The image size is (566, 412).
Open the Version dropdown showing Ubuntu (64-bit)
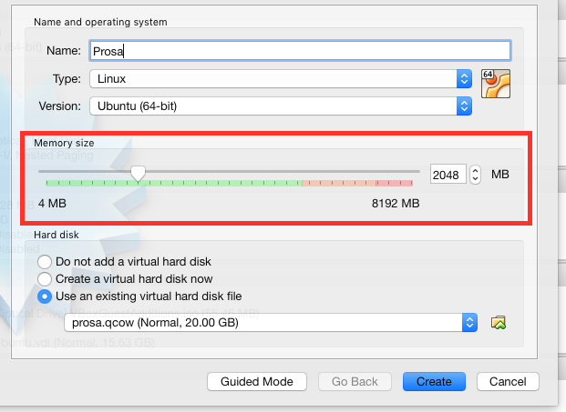(281, 106)
